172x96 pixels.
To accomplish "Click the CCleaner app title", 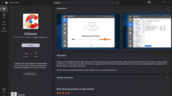I will click(31, 34).
